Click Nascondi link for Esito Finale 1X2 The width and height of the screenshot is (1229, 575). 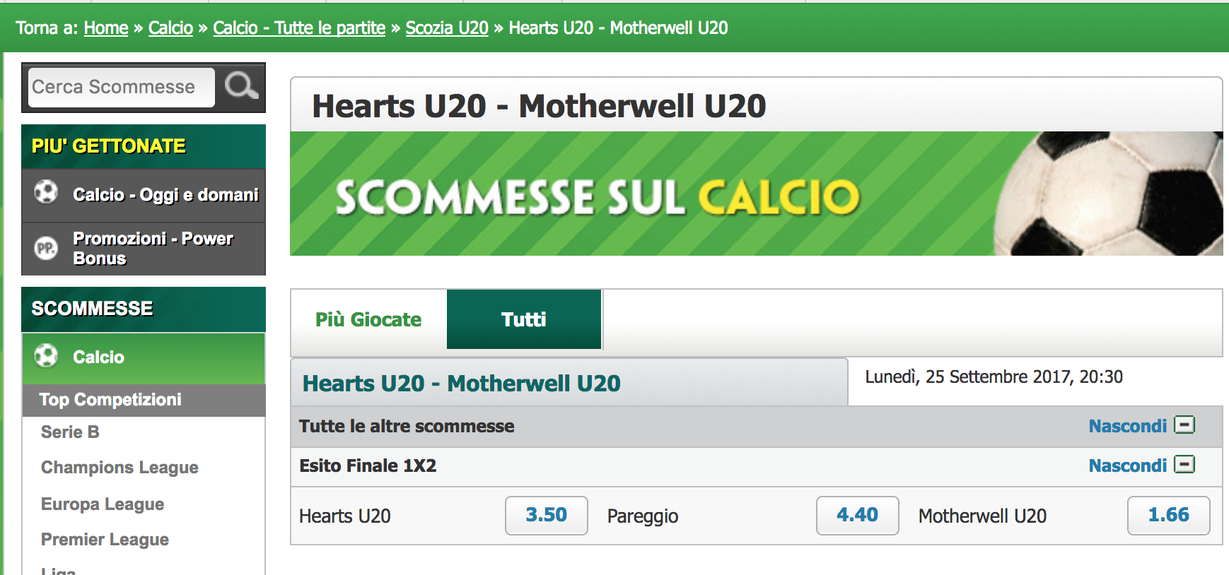(x=1127, y=466)
